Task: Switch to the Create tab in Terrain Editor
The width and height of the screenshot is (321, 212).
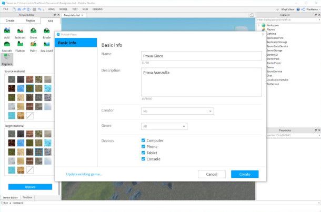Action: (x=10, y=21)
